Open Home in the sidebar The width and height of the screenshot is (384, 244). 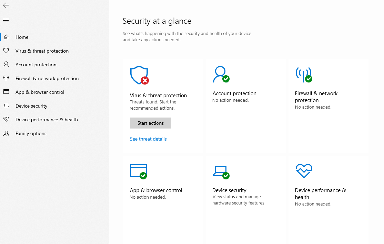(22, 37)
